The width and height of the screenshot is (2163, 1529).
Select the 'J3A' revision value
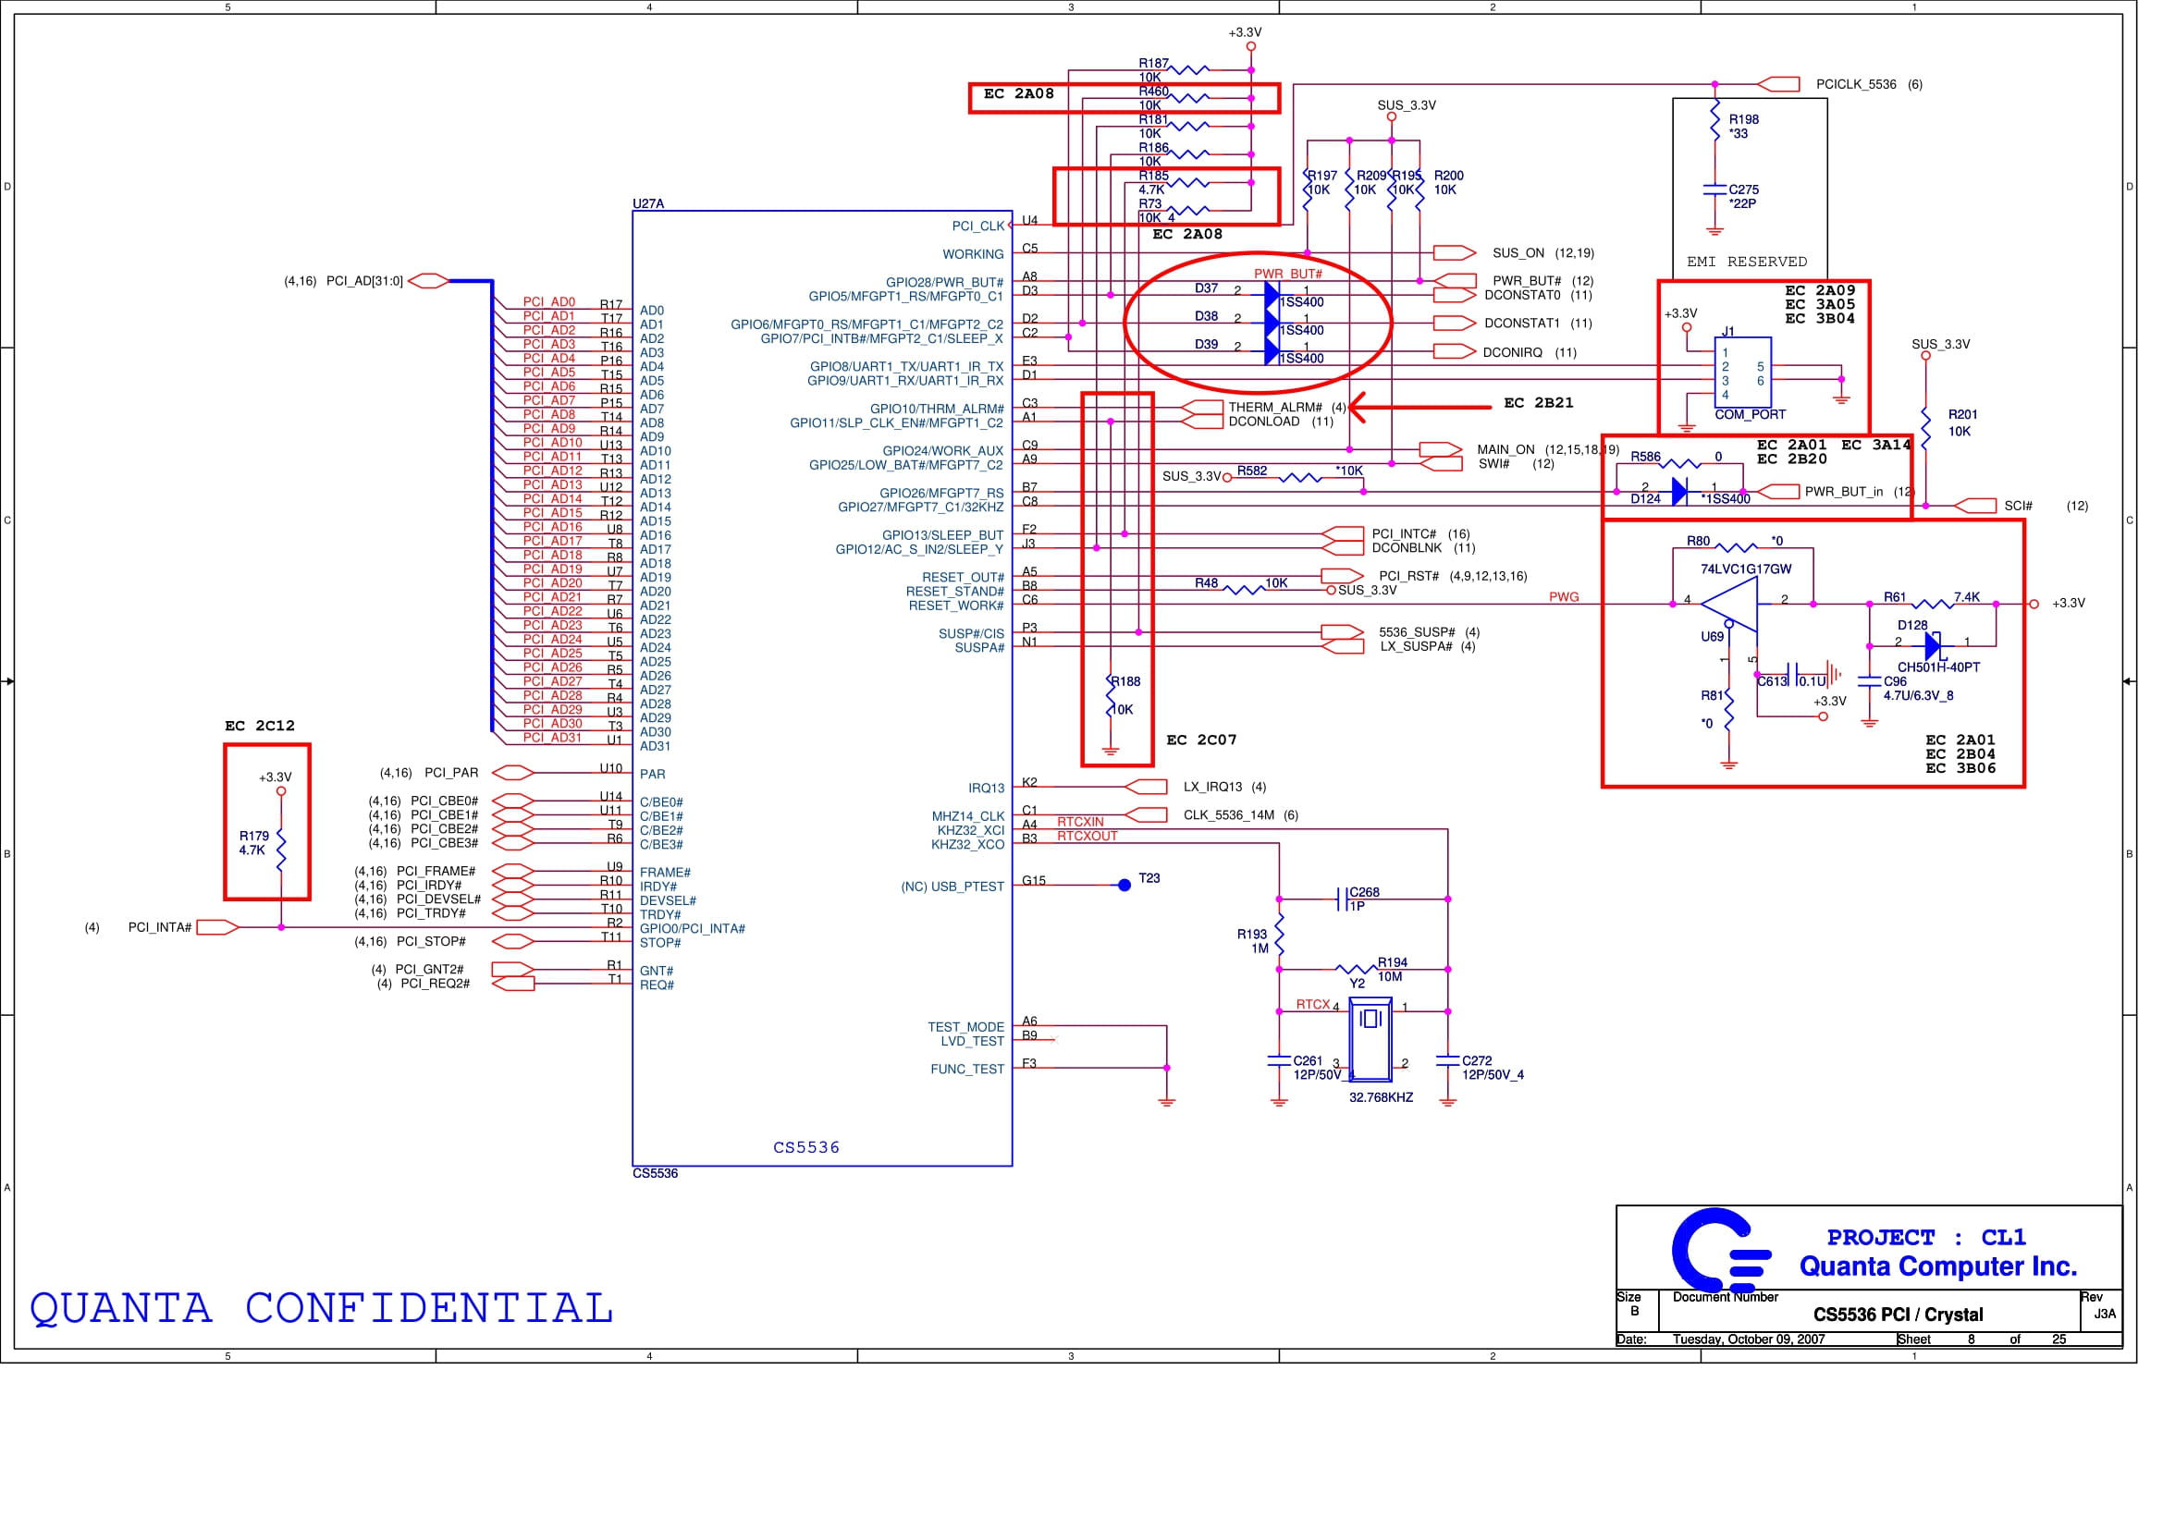click(2105, 1315)
